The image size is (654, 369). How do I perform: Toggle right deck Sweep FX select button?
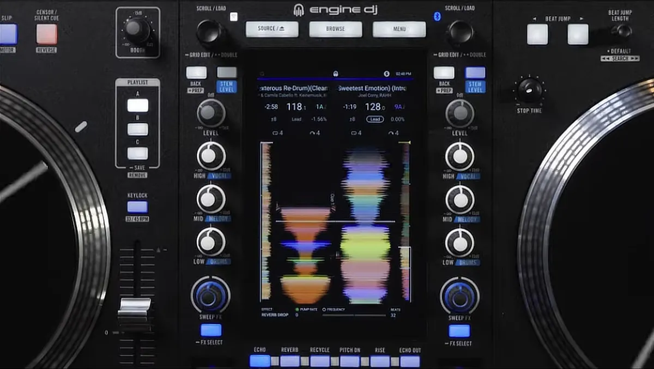coord(459,330)
